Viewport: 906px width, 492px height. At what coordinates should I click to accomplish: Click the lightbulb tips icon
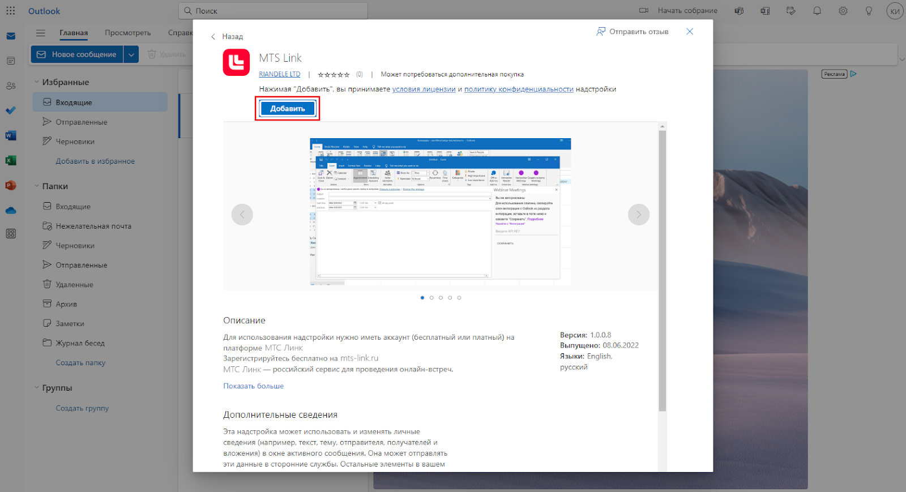coord(869,11)
